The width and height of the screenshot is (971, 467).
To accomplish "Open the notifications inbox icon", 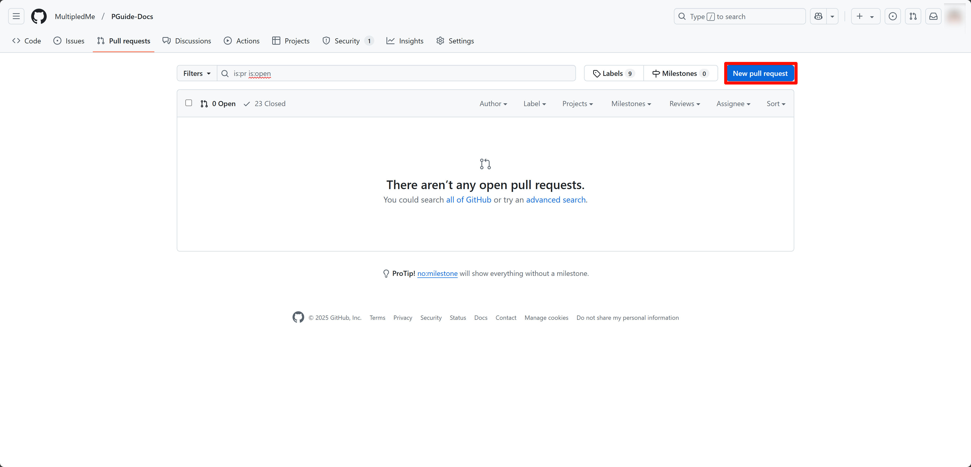I will 933,16.
